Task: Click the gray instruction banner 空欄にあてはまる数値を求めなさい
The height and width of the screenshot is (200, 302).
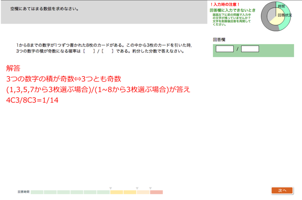Action: tap(45, 8)
